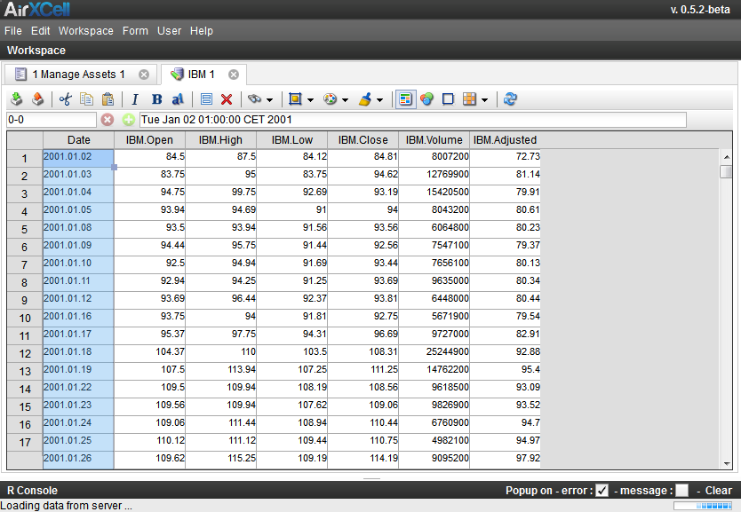Click the orange upload/export icon in the toolbar
Viewport: 741px width, 512px height.
tap(38, 99)
